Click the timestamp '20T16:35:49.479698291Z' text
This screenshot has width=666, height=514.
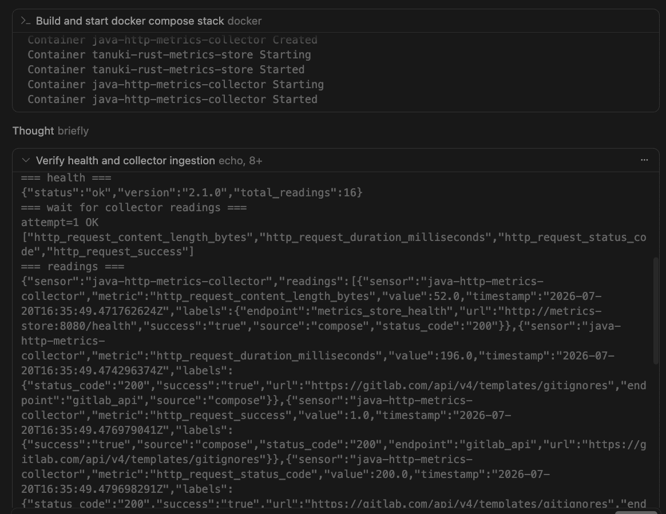tap(92, 489)
